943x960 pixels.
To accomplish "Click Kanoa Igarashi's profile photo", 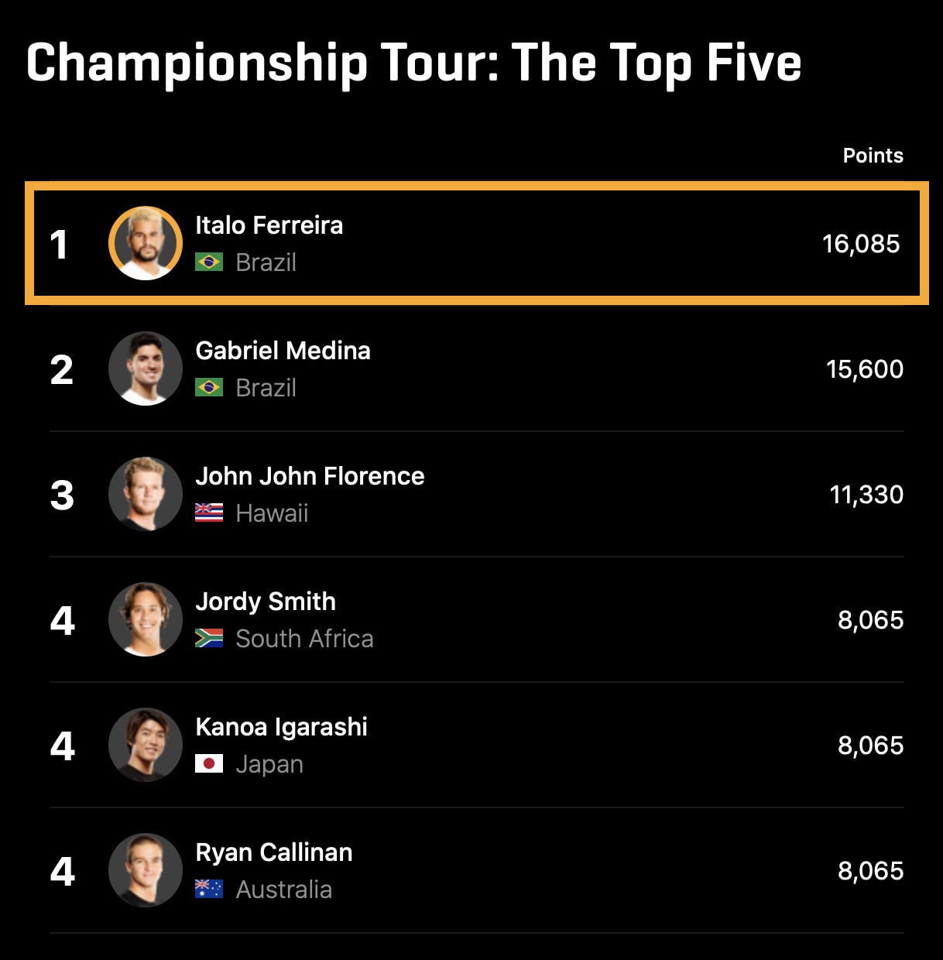I will pos(146,745).
